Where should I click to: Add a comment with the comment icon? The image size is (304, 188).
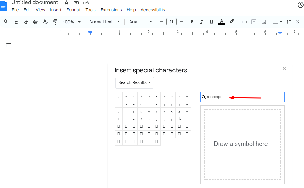coord(254,22)
